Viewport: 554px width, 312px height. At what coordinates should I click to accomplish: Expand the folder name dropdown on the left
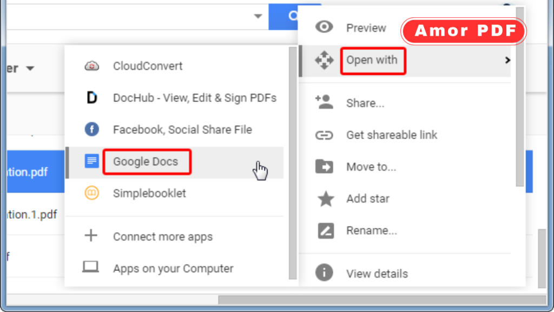tap(30, 68)
